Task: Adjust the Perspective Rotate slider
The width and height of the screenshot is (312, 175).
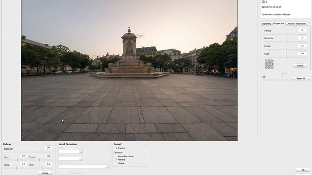Action: click(x=286, y=50)
